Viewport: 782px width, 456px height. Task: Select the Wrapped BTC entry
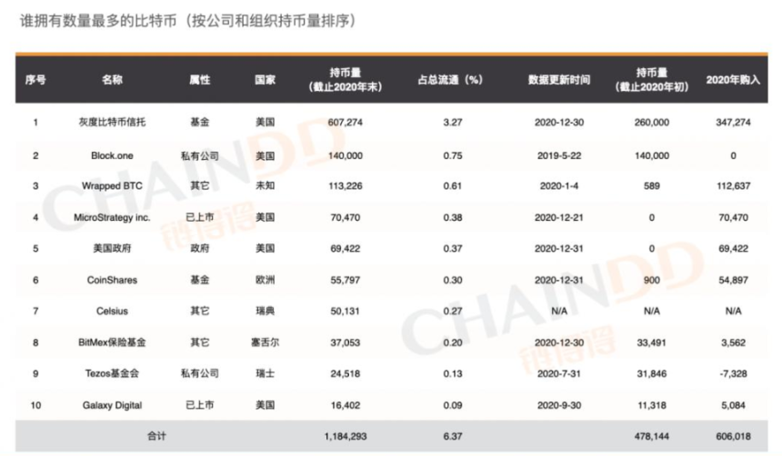pyautogui.click(x=113, y=186)
